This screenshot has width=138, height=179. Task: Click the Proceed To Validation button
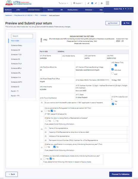point(120,174)
